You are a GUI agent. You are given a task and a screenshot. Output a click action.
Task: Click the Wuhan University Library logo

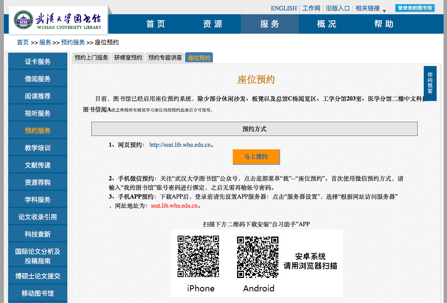[x=58, y=20]
